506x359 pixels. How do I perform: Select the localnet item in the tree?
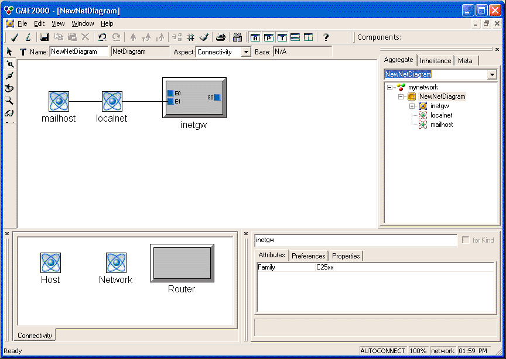coord(441,115)
